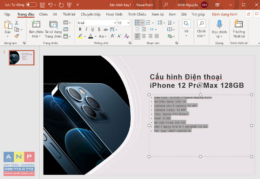Screen dimensions: 260x179
Task: Click text direction icon
Action: click(170, 22)
